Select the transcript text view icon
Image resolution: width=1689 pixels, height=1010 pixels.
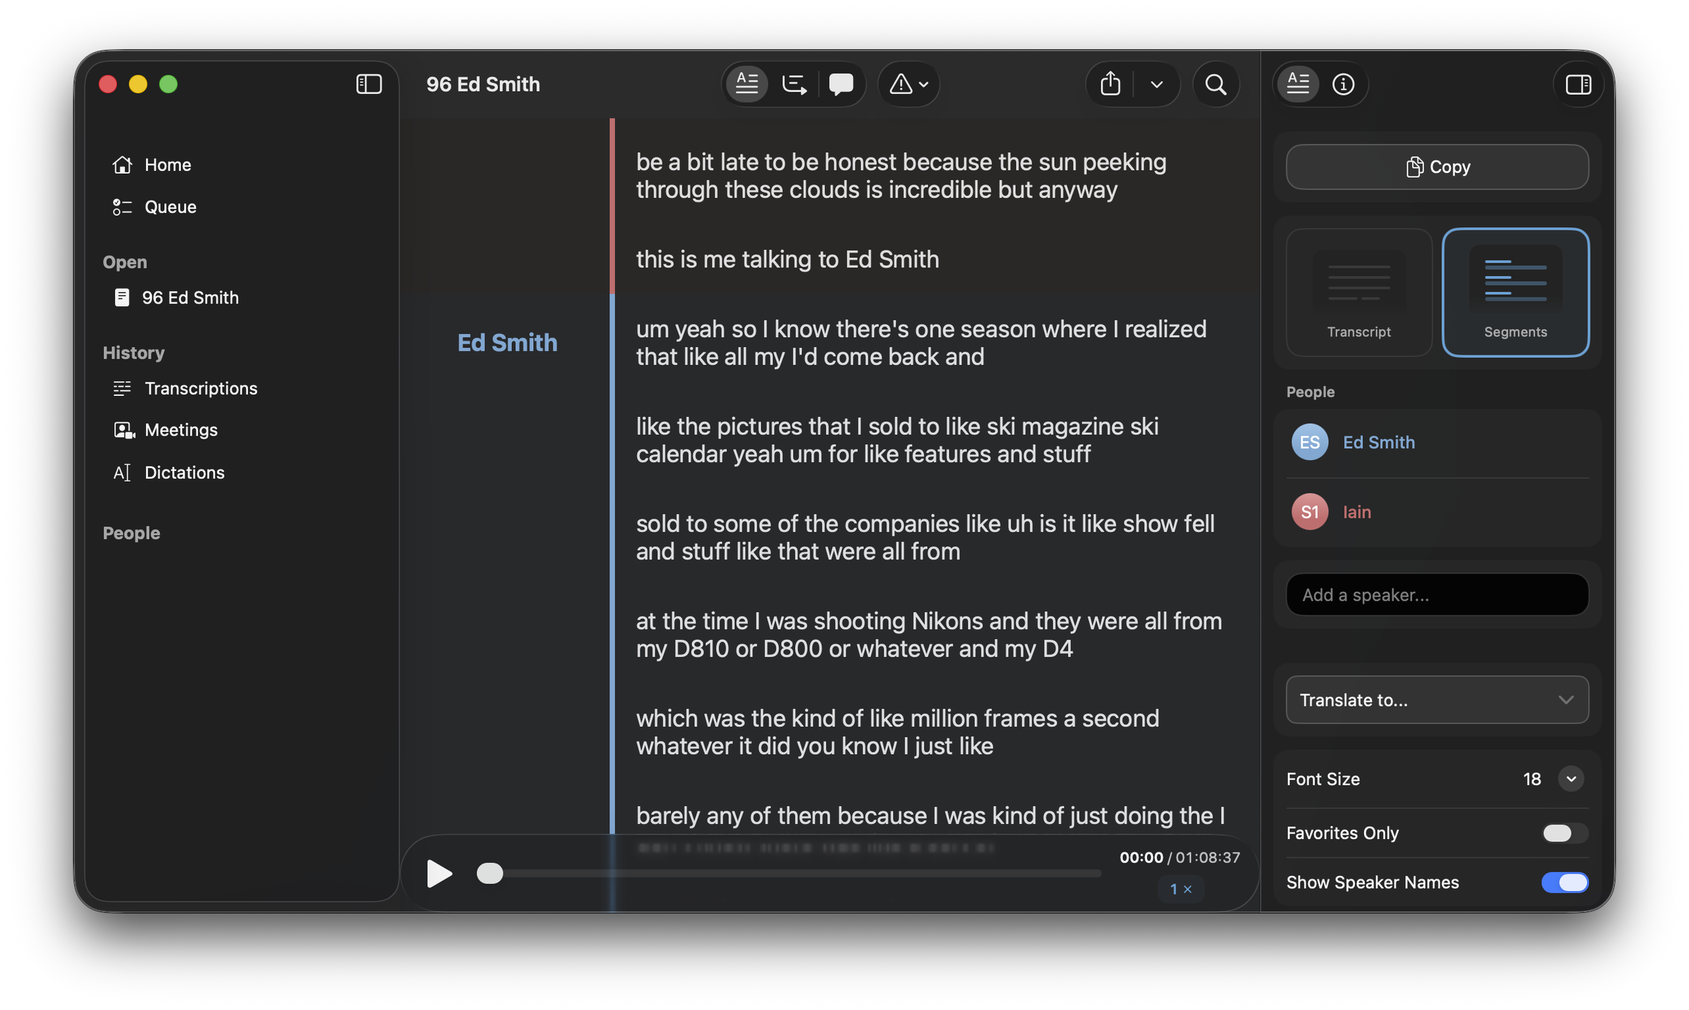point(747,84)
